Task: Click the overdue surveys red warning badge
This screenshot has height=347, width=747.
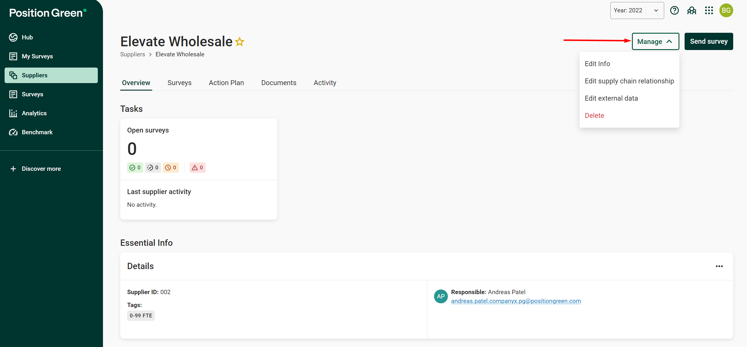Action: (x=198, y=168)
